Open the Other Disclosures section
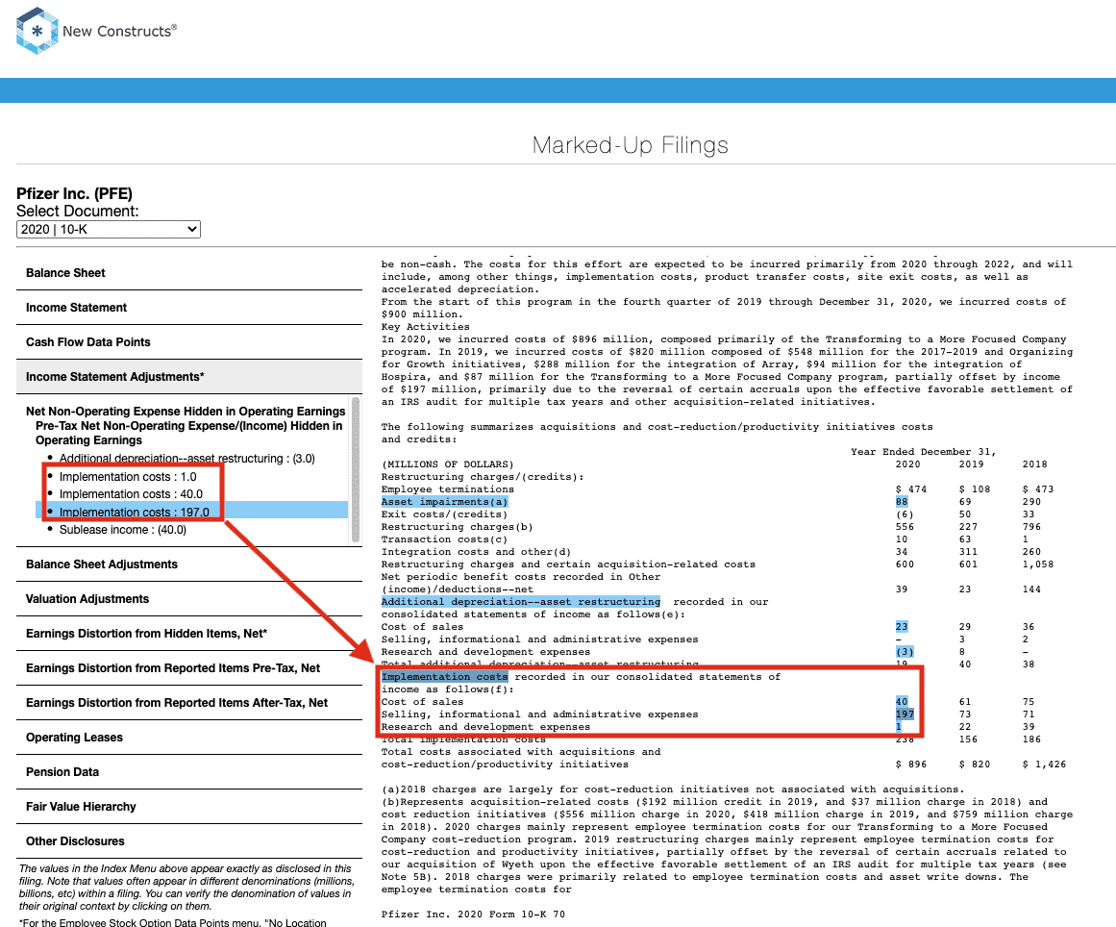The height and width of the screenshot is (927, 1116). pos(189,841)
